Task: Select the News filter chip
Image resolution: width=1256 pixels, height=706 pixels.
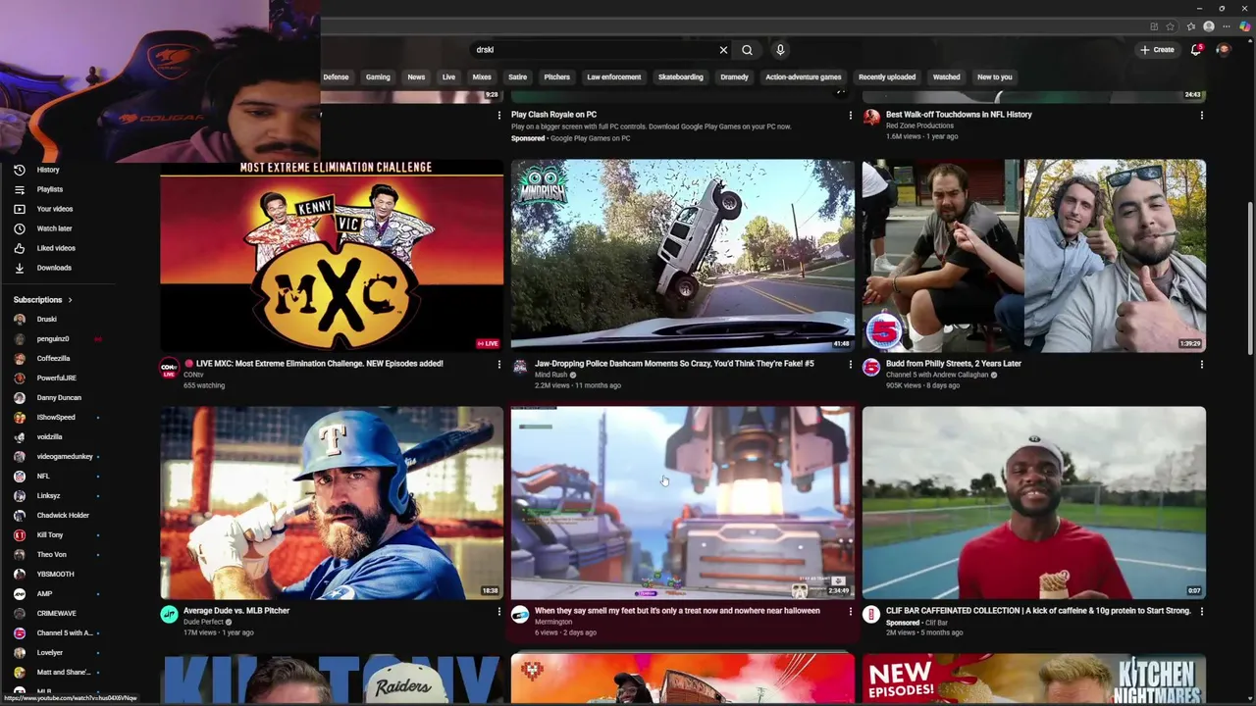Action: pyautogui.click(x=416, y=76)
